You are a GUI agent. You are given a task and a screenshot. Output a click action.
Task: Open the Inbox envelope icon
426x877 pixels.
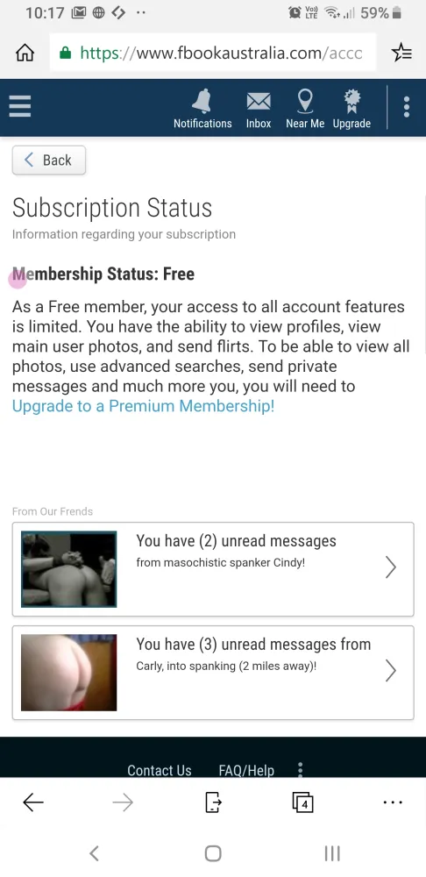(x=259, y=102)
